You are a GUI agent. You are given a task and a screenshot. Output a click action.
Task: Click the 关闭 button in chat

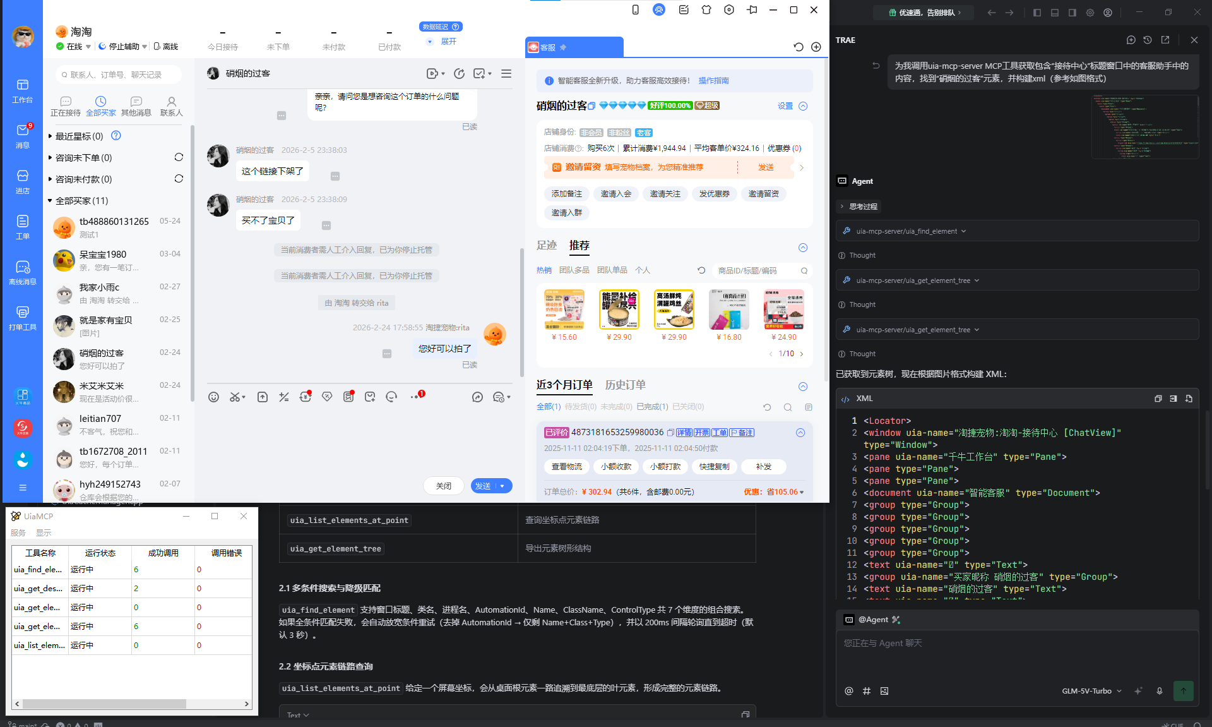pyautogui.click(x=444, y=486)
